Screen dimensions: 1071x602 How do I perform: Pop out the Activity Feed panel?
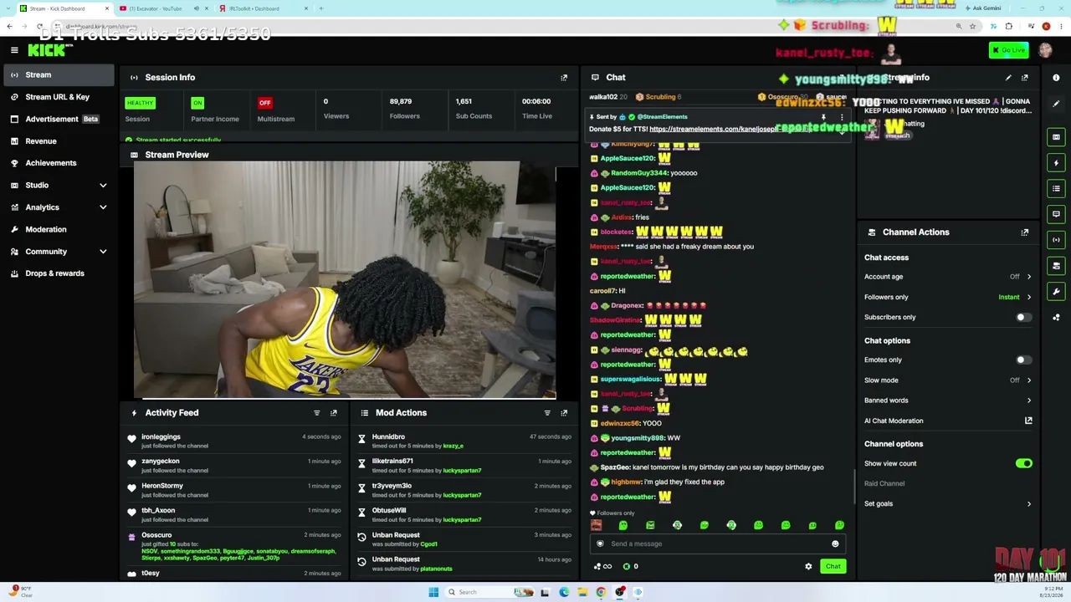pyautogui.click(x=333, y=413)
